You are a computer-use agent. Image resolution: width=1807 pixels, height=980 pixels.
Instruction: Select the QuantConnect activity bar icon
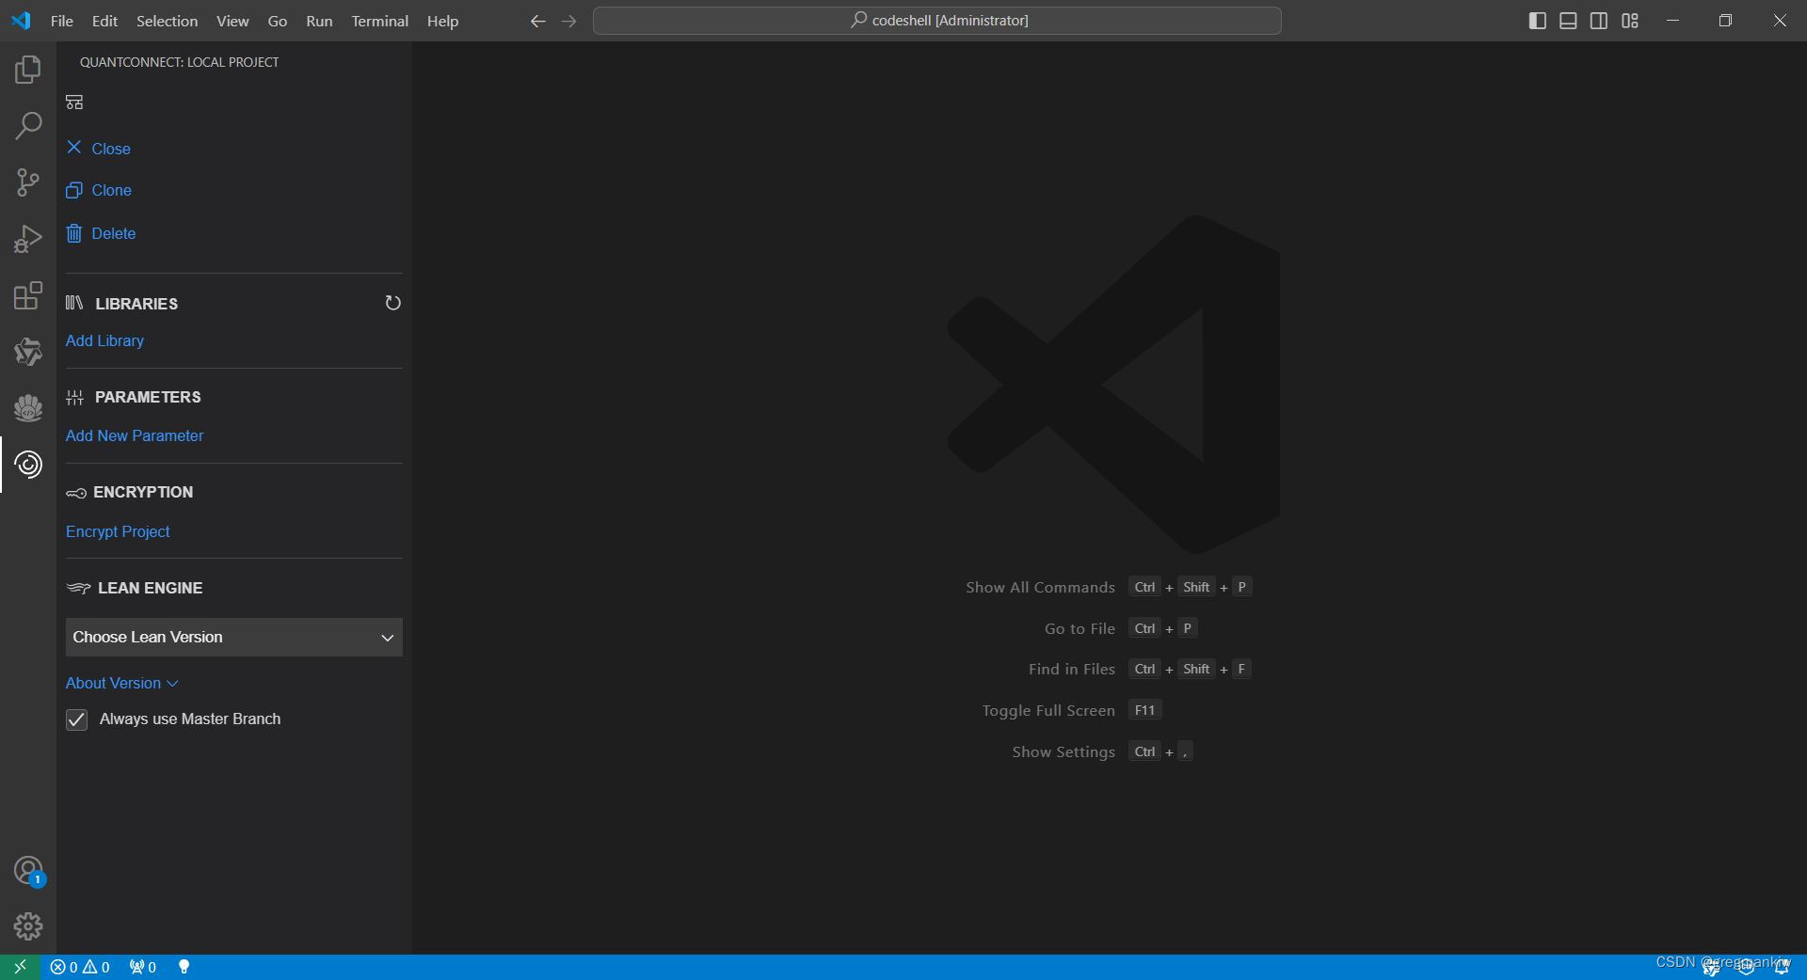click(x=28, y=465)
